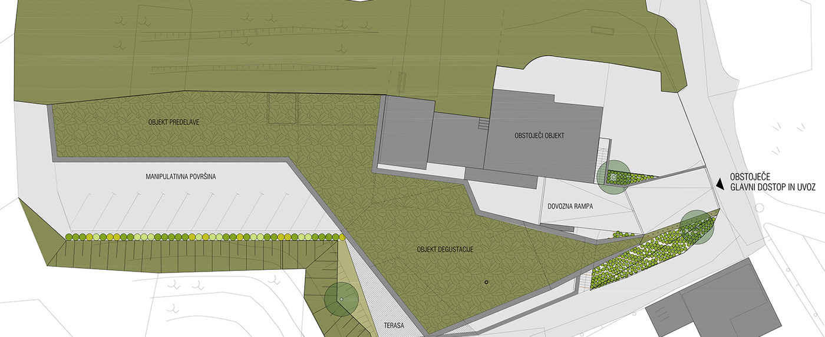This screenshot has height=337, width=825.
Task: Click the TERASA label
Action: (x=394, y=325)
